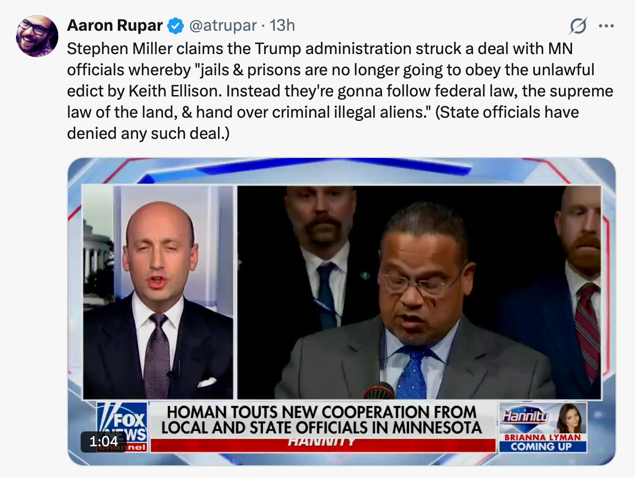Open the 13h timestamp permalink
Screen dimensions: 641x477
(282, 25)
